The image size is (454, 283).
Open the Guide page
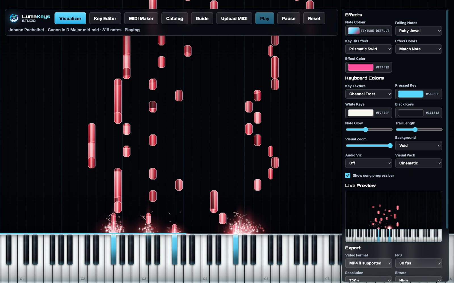click(202, 18)
